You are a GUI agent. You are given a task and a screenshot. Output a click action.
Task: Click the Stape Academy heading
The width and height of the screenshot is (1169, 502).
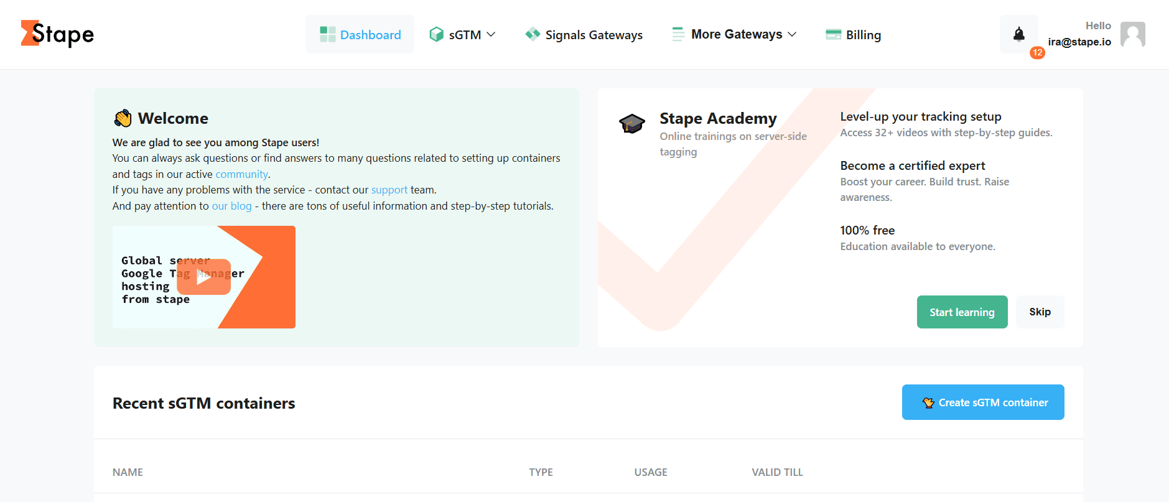[718, 118]
